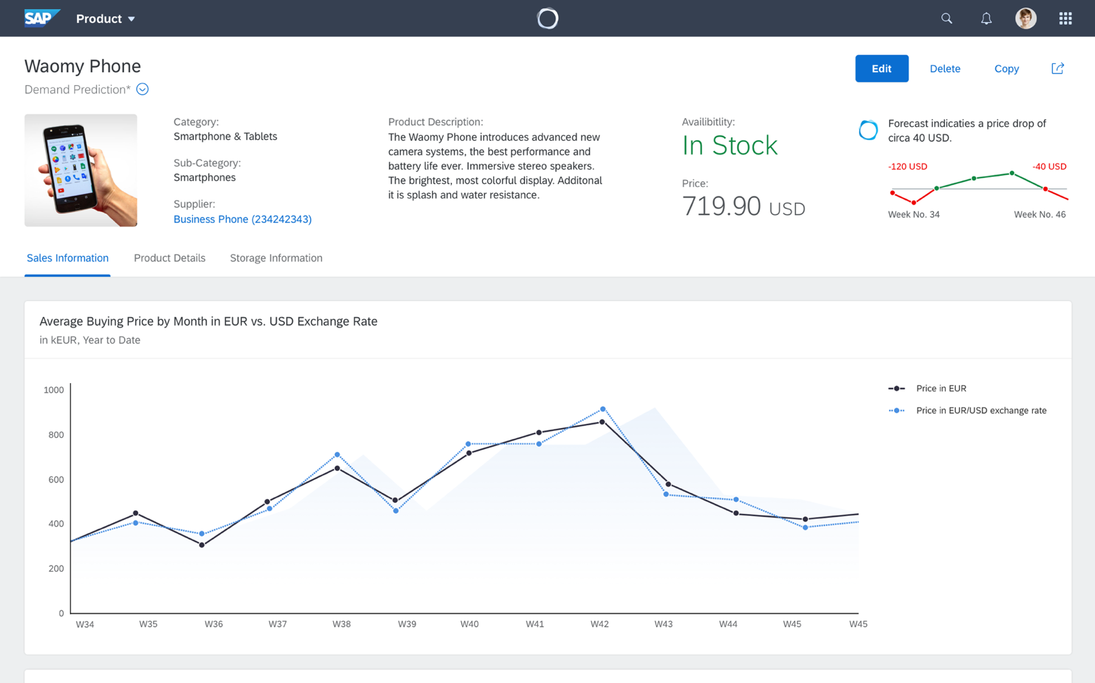Click the Edit button

click(x=881, y=69)
